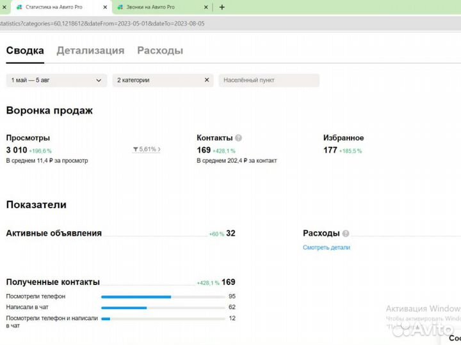Click the +196,6 % views change

pos(40,151)
